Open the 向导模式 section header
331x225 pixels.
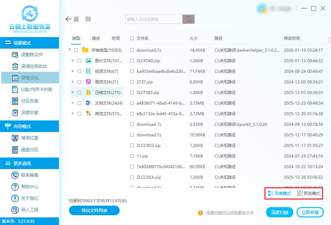(29, 126)
